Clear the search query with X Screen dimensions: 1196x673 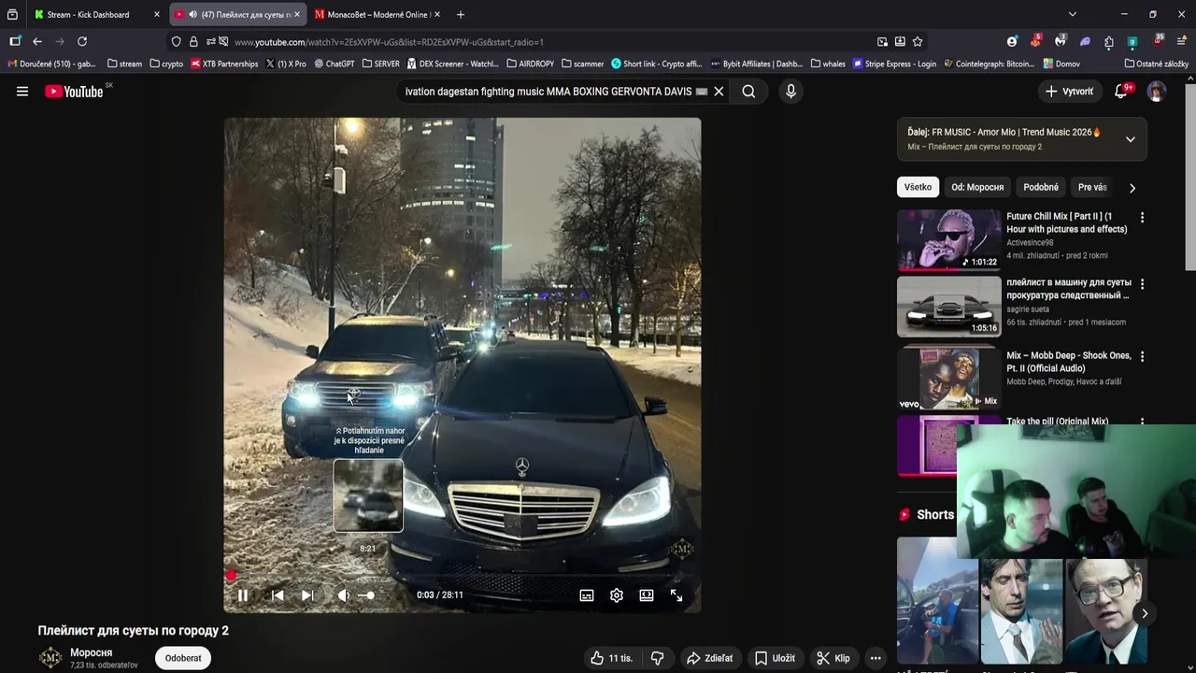(x=719, y=92)
